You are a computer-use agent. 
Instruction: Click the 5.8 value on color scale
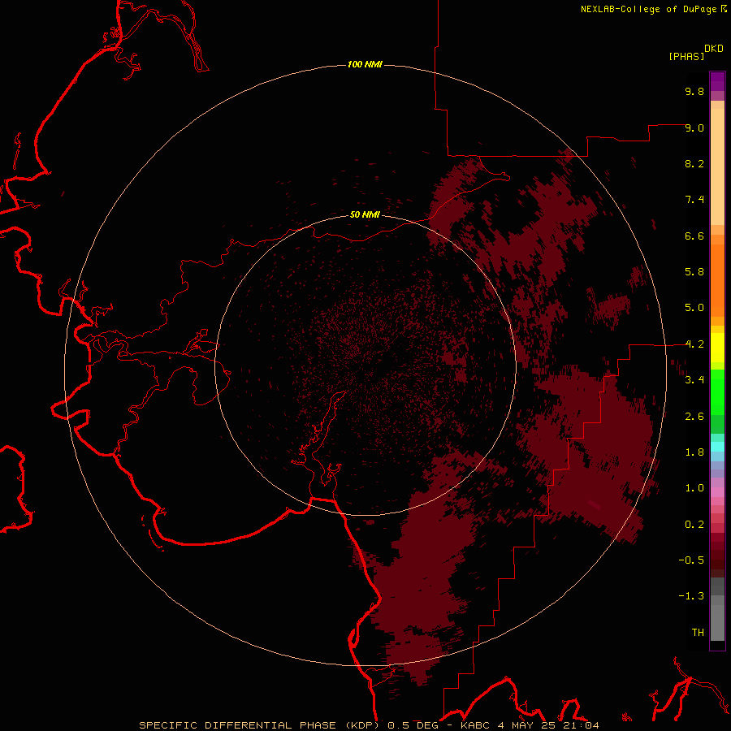coord(694,272)
